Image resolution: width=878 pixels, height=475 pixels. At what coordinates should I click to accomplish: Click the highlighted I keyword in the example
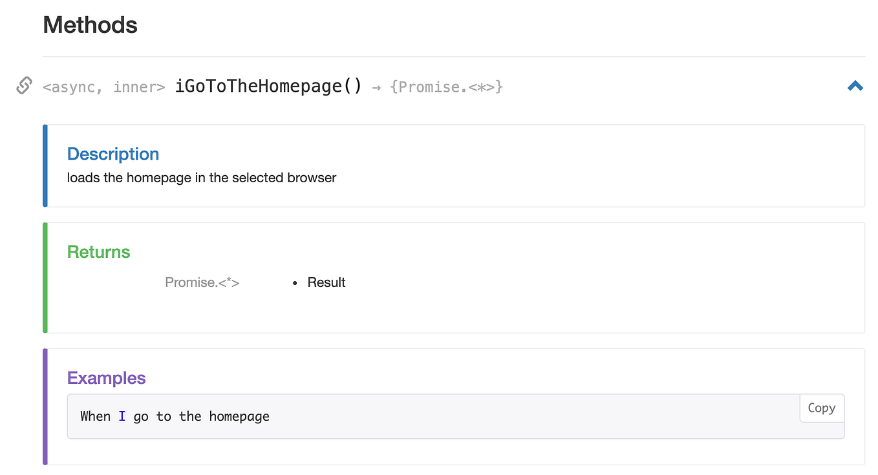pyautogui.click(x=122, y=416)
